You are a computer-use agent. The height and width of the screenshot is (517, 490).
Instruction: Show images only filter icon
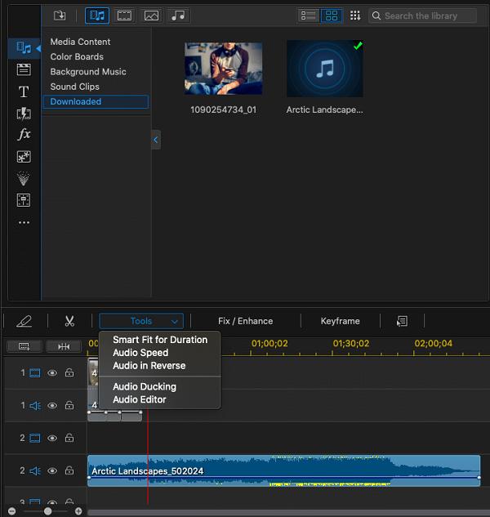[151, 16]
